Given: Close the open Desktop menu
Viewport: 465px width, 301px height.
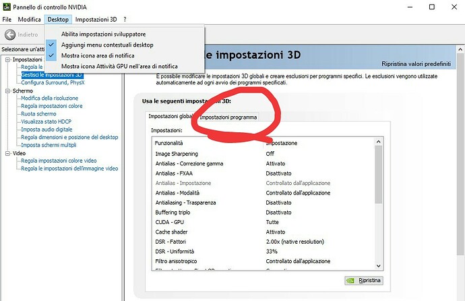Looking at the screenshot, I should tap(58, 20).
